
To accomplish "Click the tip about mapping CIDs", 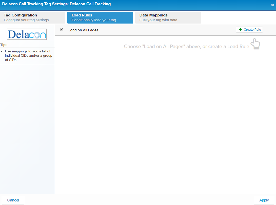I will click(x=29, y=55).
